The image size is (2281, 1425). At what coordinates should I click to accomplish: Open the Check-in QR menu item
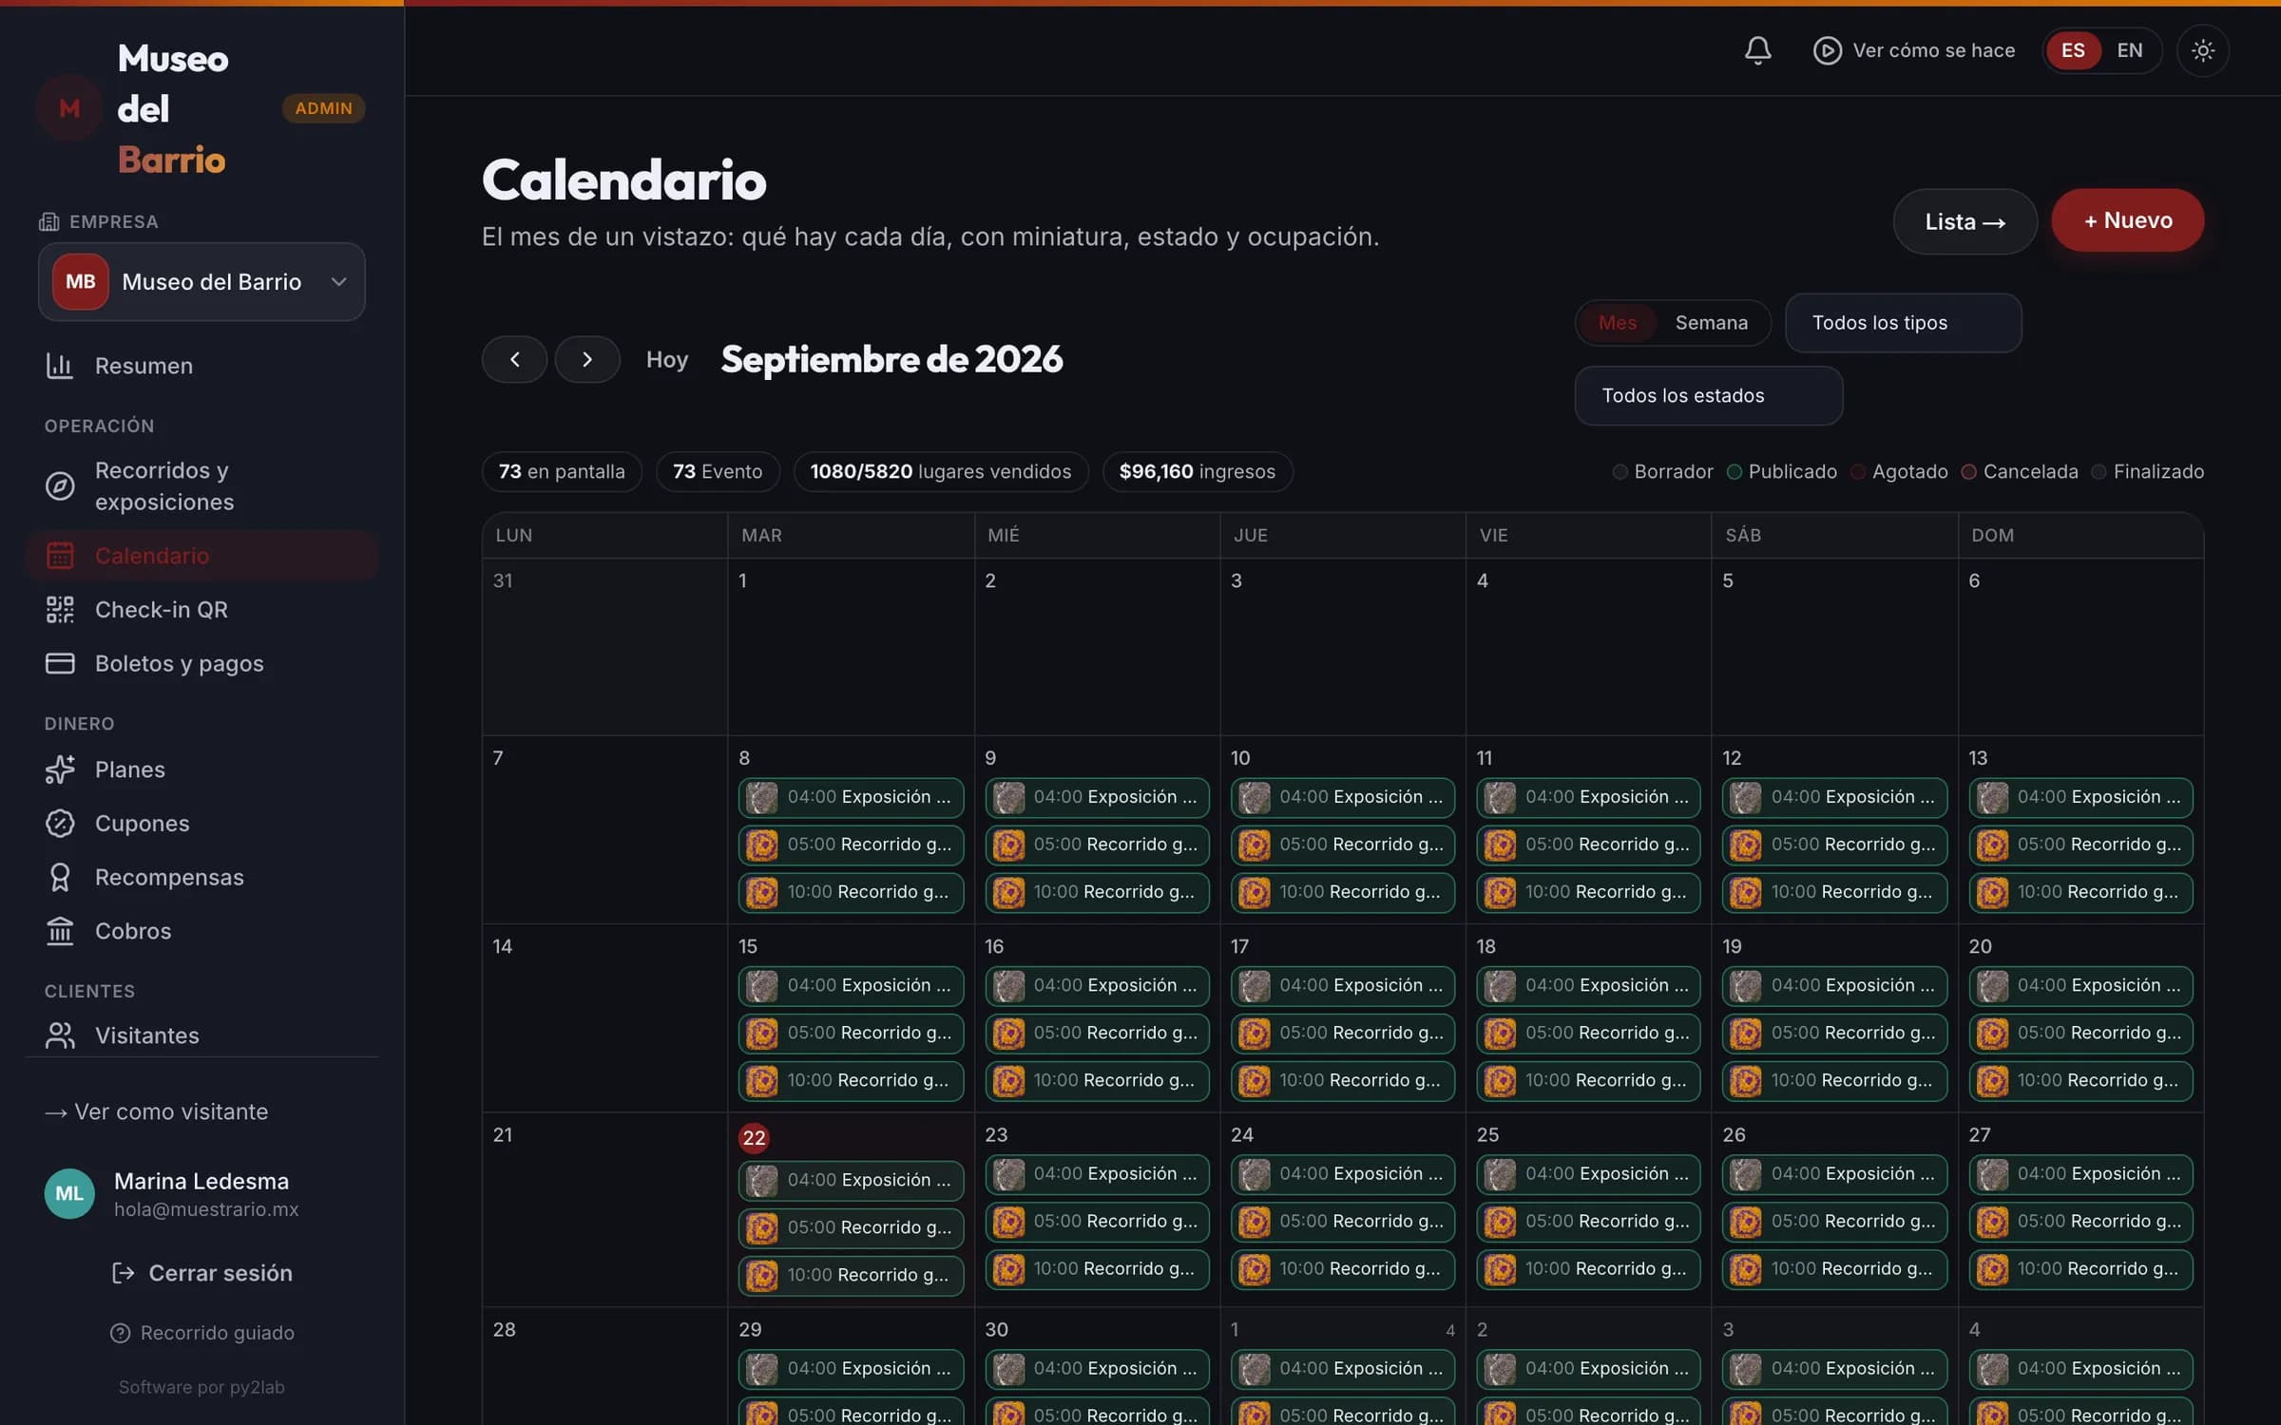coord(201,609)
